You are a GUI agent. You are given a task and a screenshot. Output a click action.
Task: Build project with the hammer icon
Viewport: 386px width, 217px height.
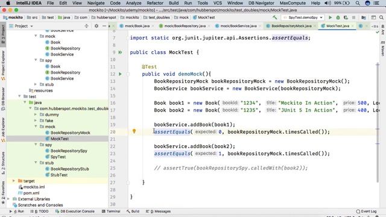(x=275, y=17)
